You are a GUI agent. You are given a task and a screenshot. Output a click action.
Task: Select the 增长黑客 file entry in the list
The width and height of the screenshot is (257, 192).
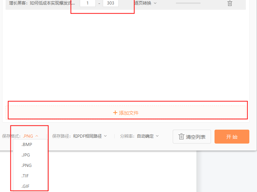coord(42,3)
